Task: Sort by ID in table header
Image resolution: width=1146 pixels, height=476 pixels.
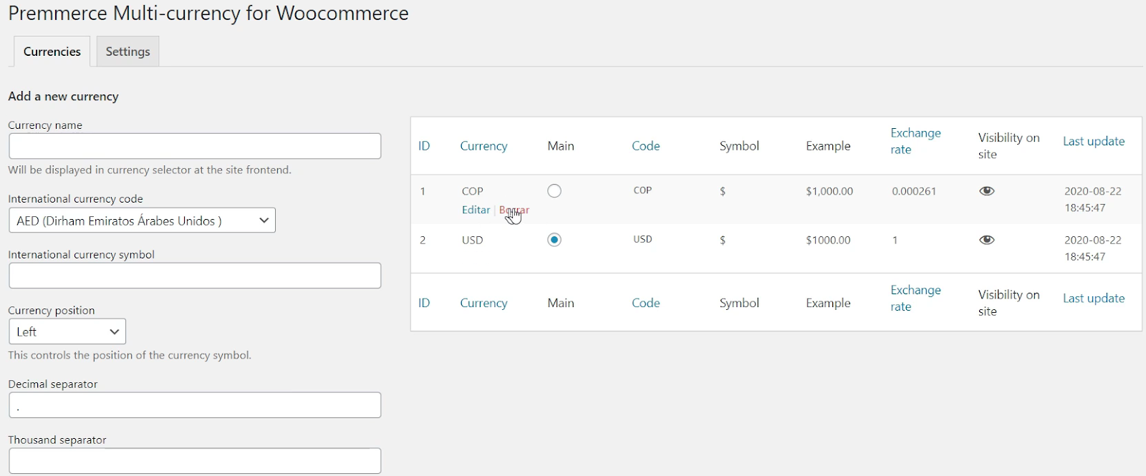Action: coord(424,146)
